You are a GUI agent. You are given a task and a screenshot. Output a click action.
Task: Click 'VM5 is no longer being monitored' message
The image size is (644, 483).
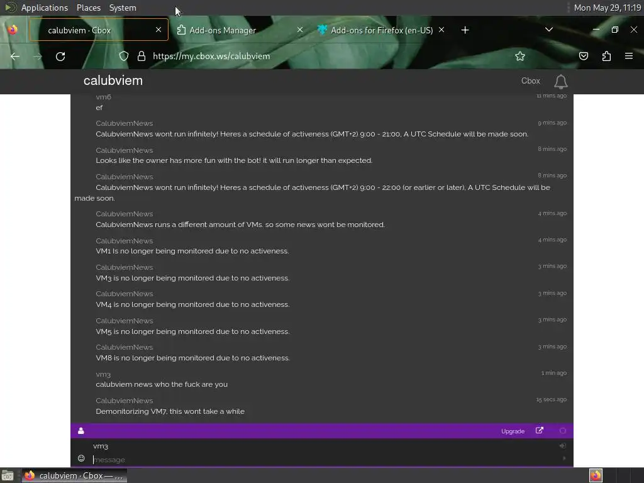click(192, 331)
